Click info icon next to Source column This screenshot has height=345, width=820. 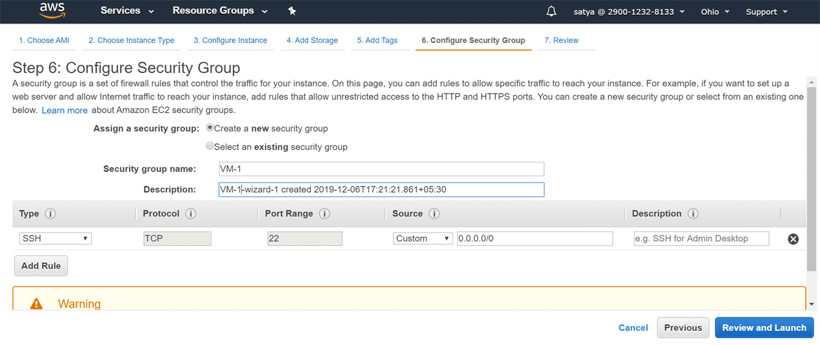pos(434,214)
